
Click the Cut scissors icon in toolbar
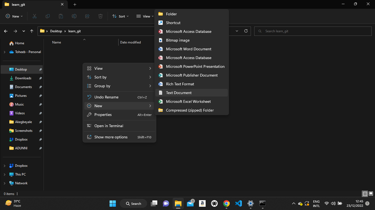[x=34, y=16]
